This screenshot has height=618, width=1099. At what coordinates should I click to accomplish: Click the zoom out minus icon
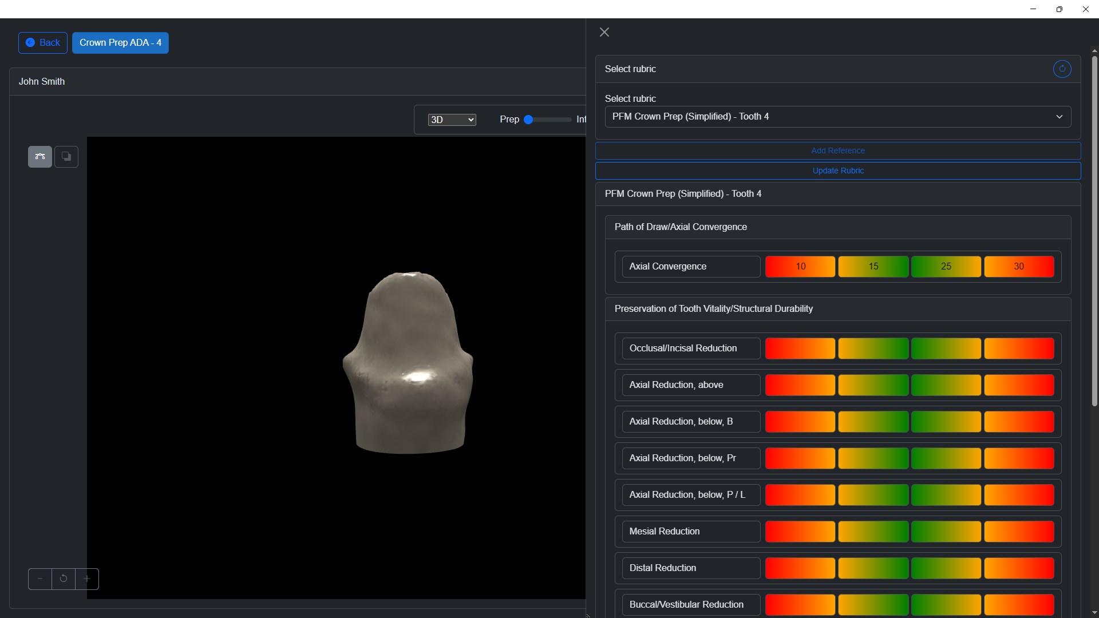coord(40,579)
